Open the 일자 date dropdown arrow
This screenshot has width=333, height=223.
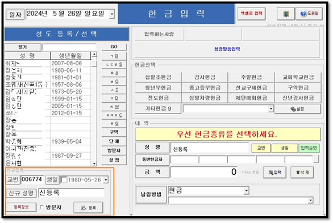112,14
